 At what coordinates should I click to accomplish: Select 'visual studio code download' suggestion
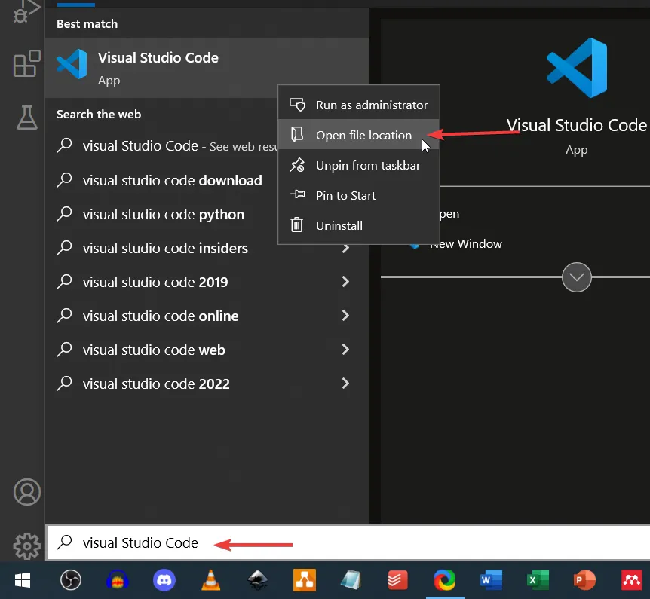point(161,180)
